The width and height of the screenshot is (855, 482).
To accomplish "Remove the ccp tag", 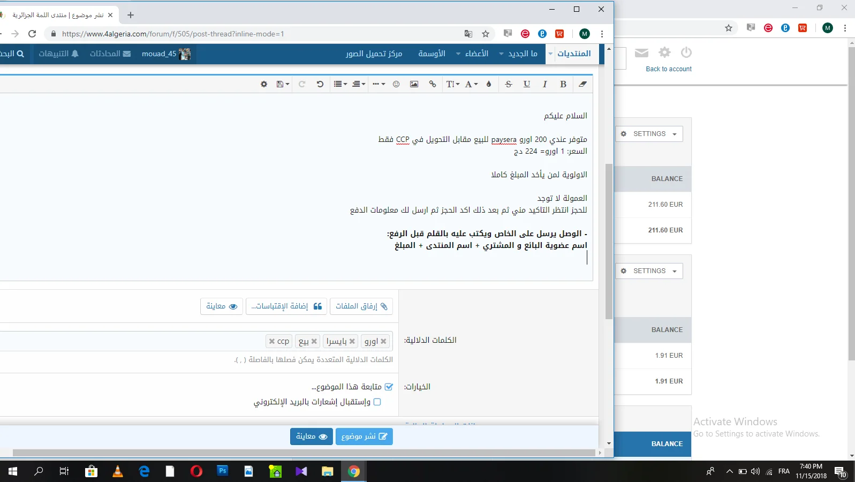I will pos(272,341).
